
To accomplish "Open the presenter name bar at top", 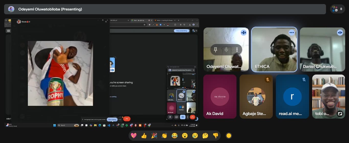I will tap(165, 9).
